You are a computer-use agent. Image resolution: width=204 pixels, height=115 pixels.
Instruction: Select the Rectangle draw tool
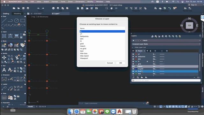pos(23,20)
